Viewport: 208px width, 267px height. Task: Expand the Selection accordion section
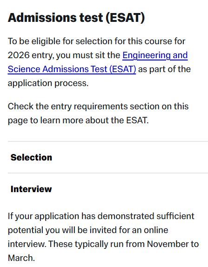click(108, 157)
